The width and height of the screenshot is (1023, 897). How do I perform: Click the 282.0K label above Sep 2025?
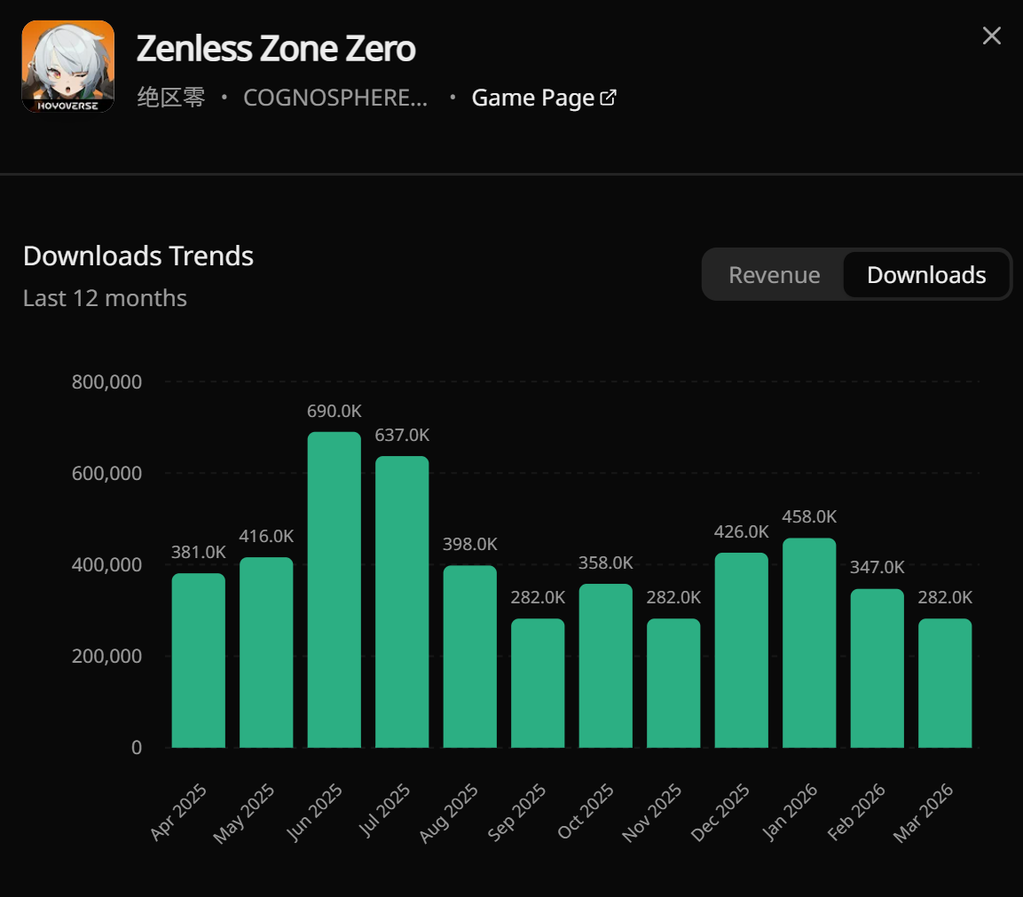tap(538, 598)
